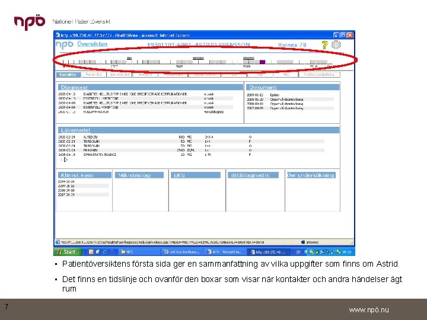Switch to the Specialistvård tab
Screen dimensions: 427x320
[120, 75]
